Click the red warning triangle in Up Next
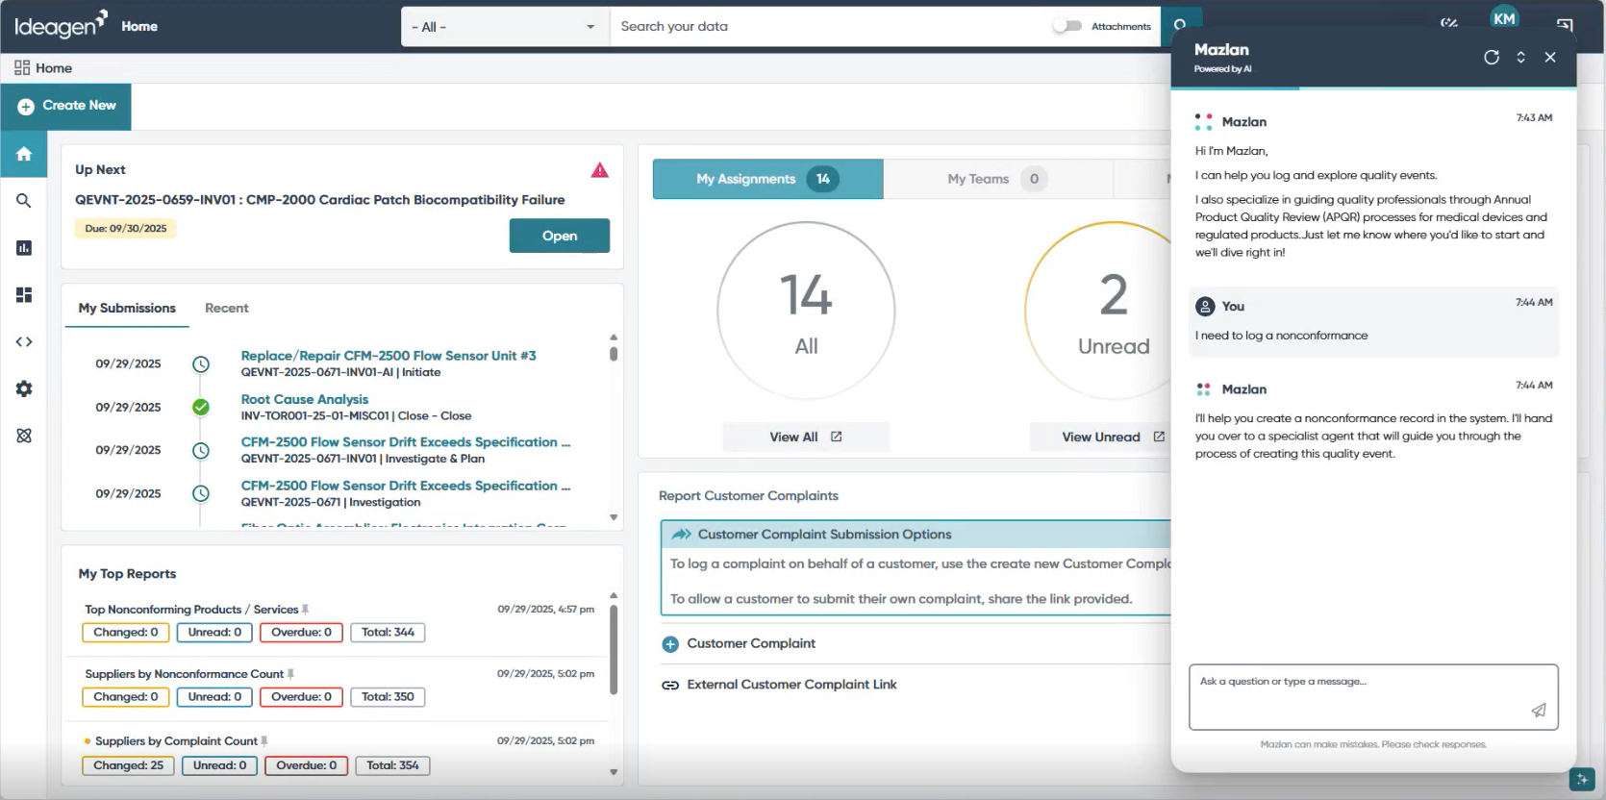This screenshot has height=800, width=1606. [600, 170]
